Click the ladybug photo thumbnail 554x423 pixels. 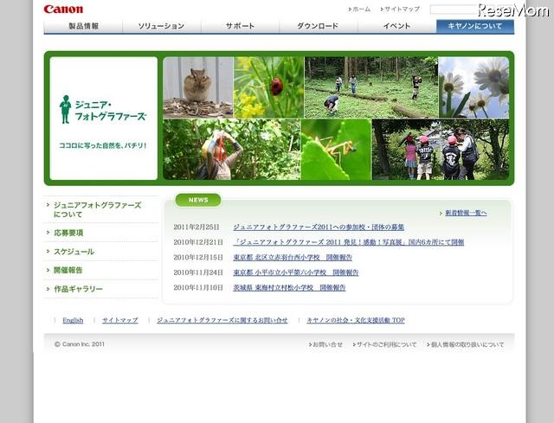point(268,87)
